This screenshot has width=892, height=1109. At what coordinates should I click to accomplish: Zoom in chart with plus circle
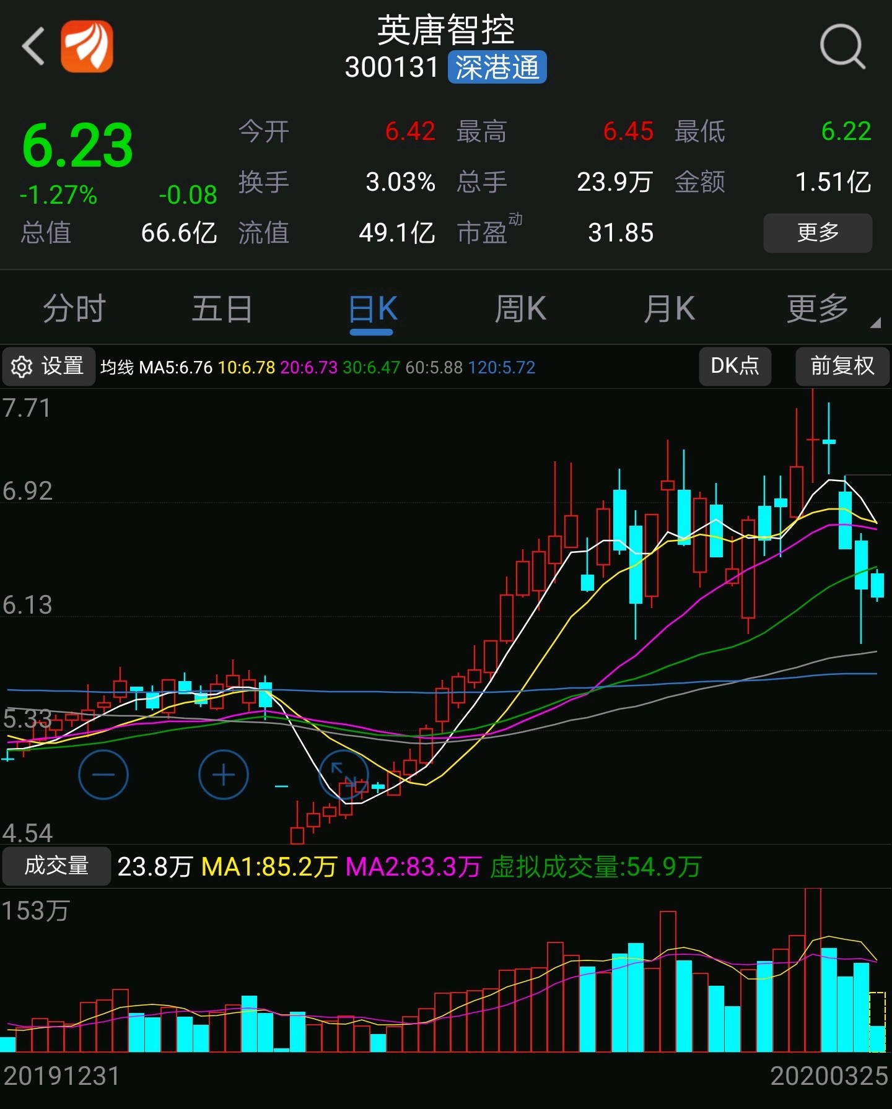point(224,775)
